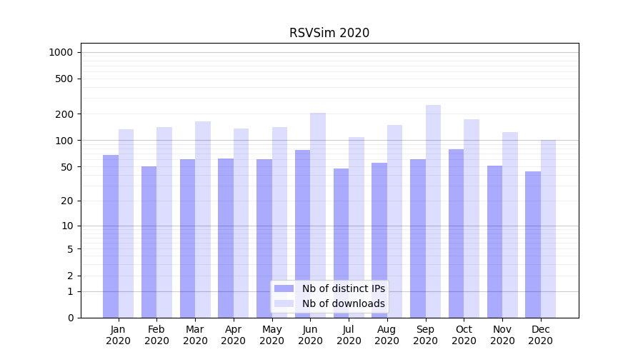Click the 0 y-axis tick label
Screen dimensions: 643x357
[x=70, y=318]
